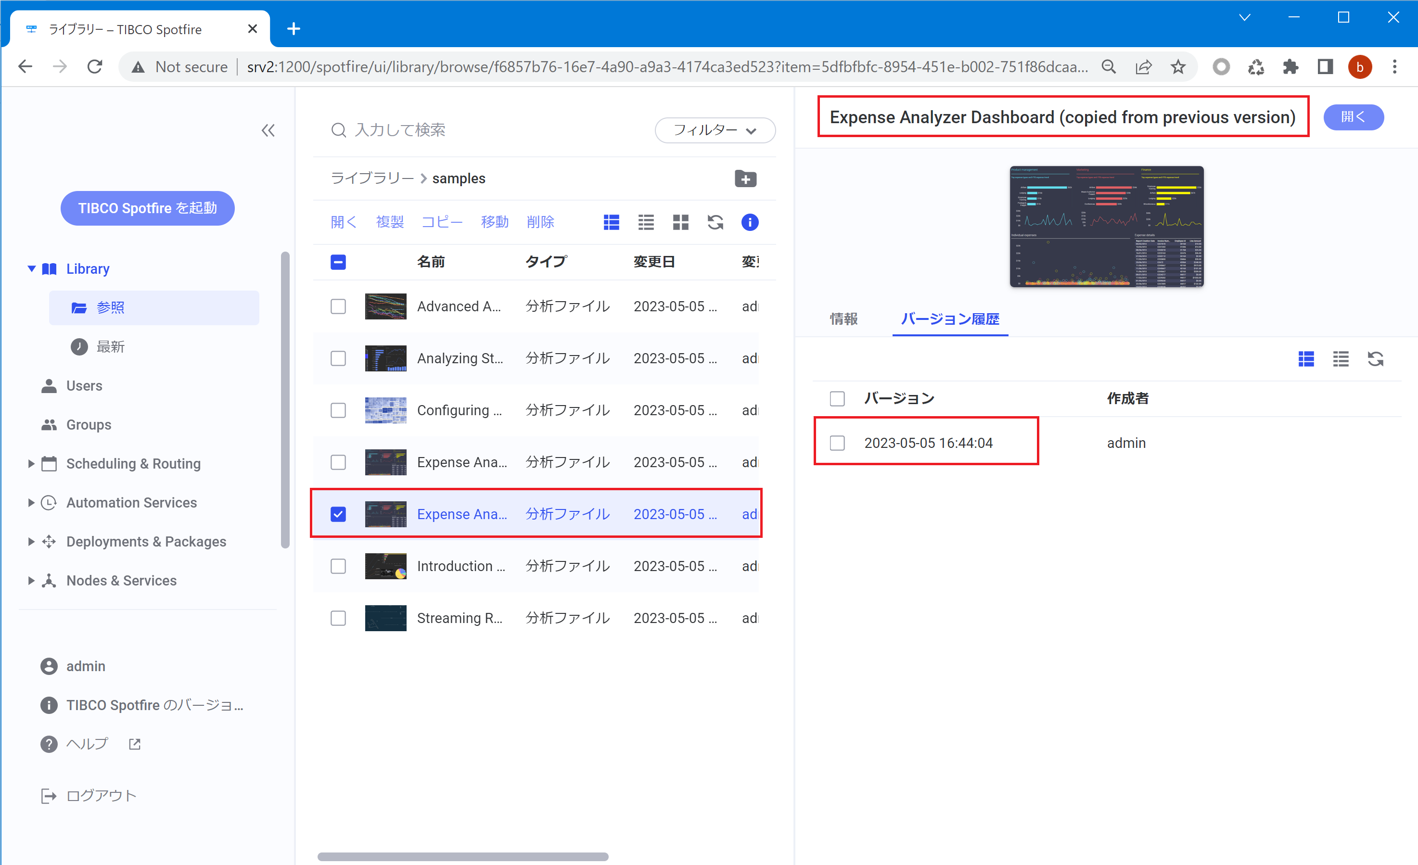Open the browser share icon
This screenshot has height=865, width=1418.
[x=1143, y=67]
